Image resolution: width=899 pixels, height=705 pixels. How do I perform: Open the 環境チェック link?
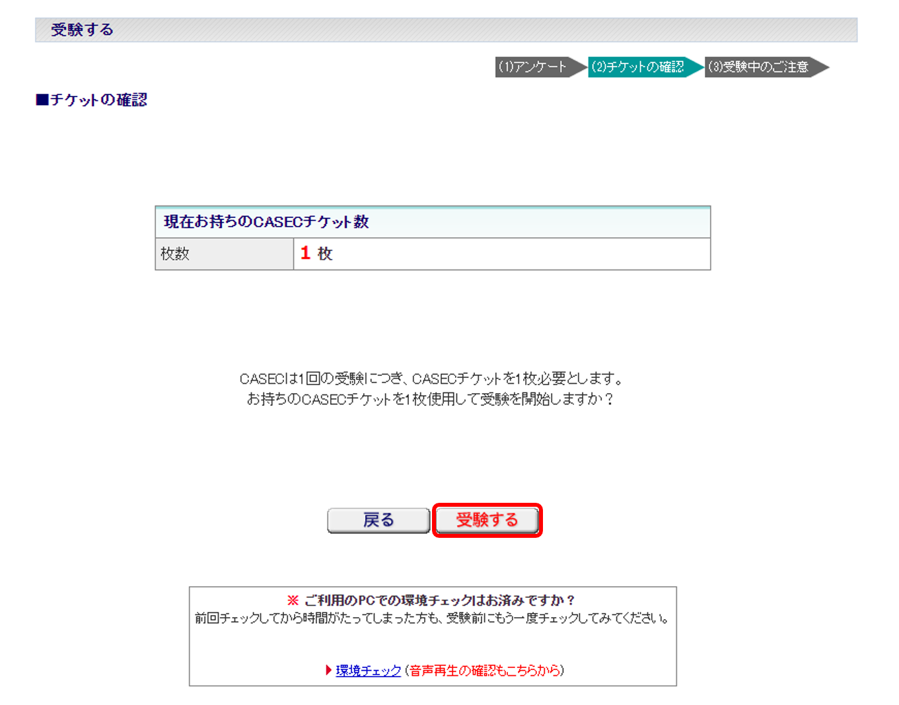(368, 670)
